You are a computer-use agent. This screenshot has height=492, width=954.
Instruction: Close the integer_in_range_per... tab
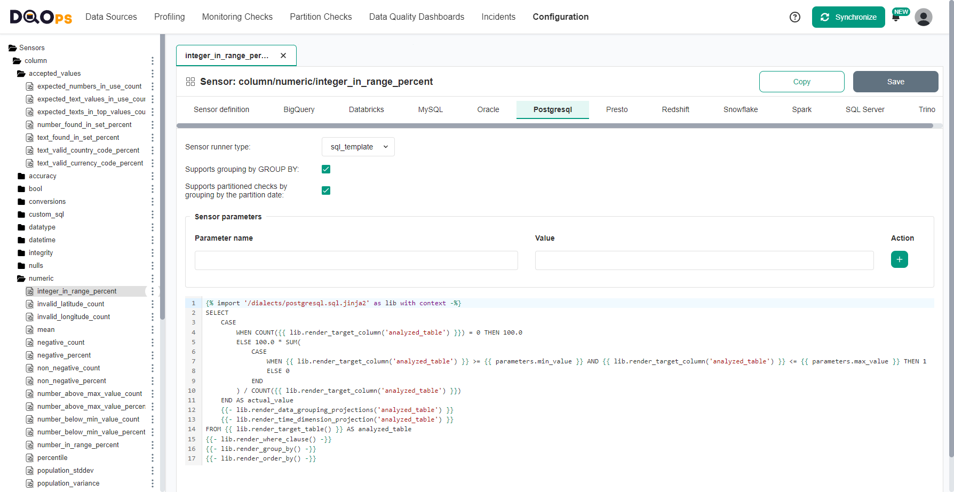[x=283, y=55]
